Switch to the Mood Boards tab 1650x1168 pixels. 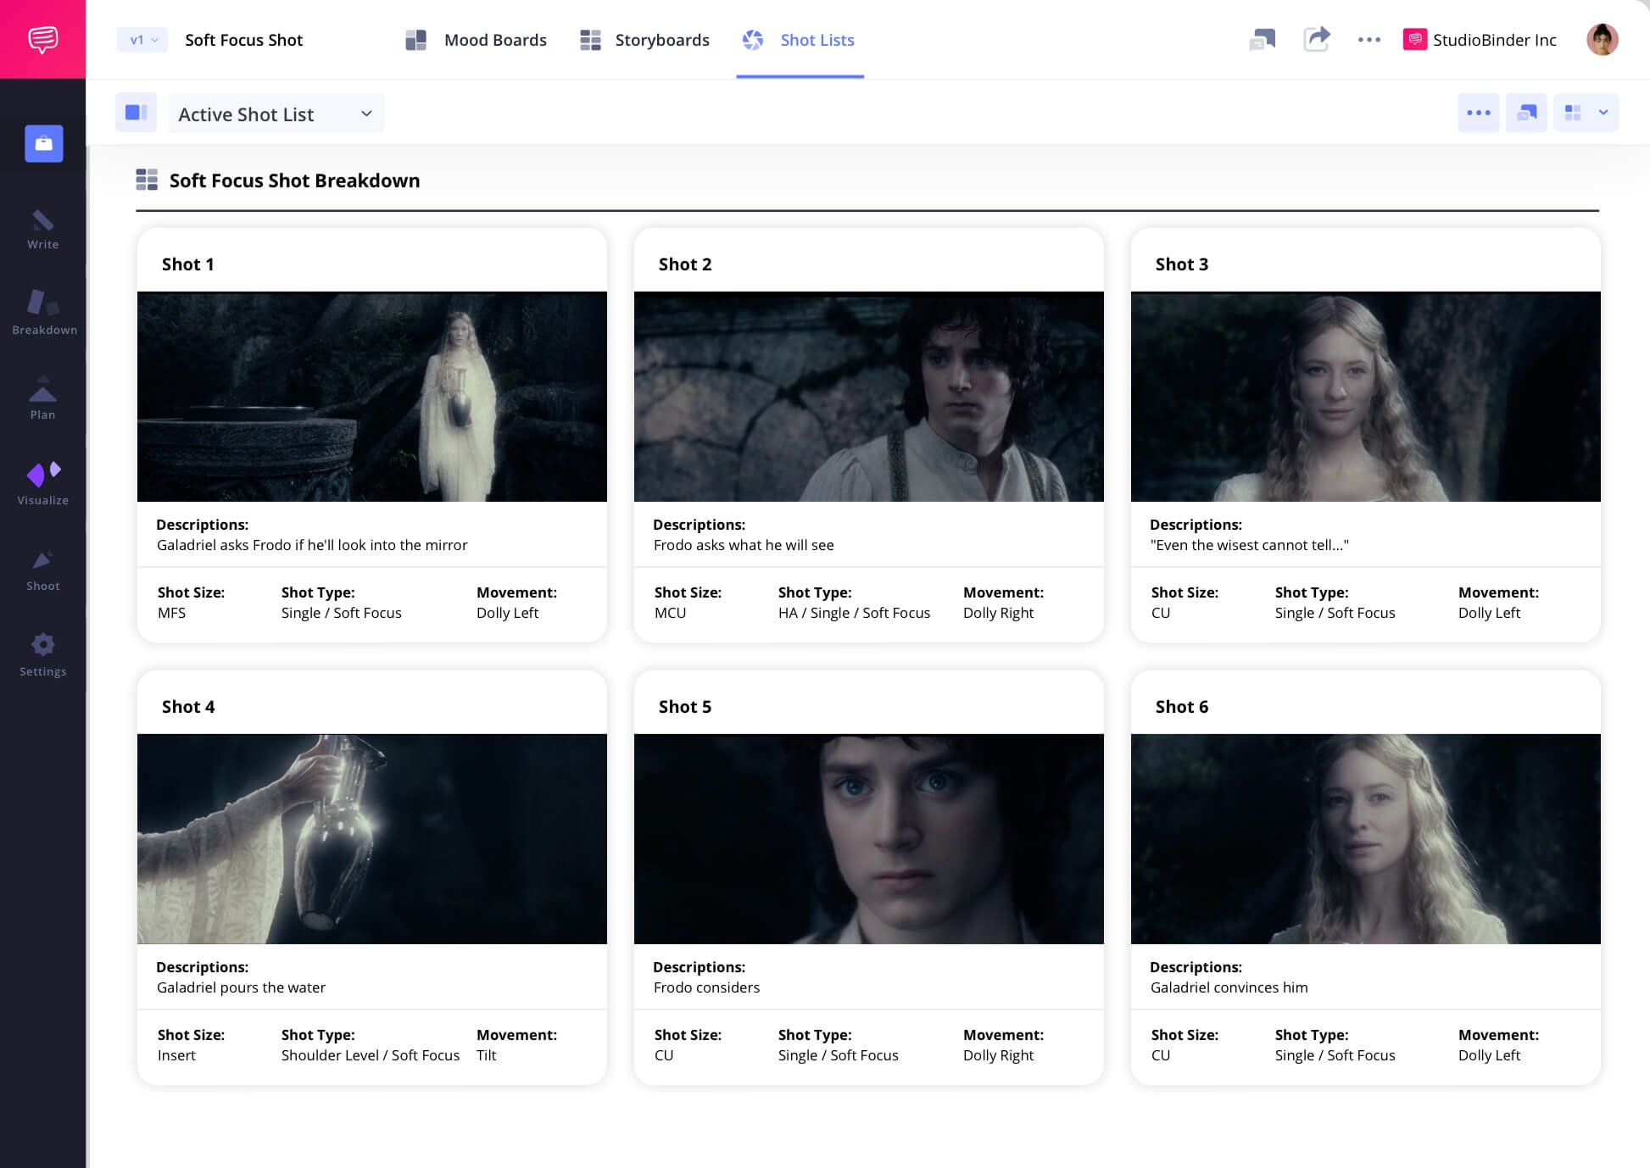(x=496, y=39)
